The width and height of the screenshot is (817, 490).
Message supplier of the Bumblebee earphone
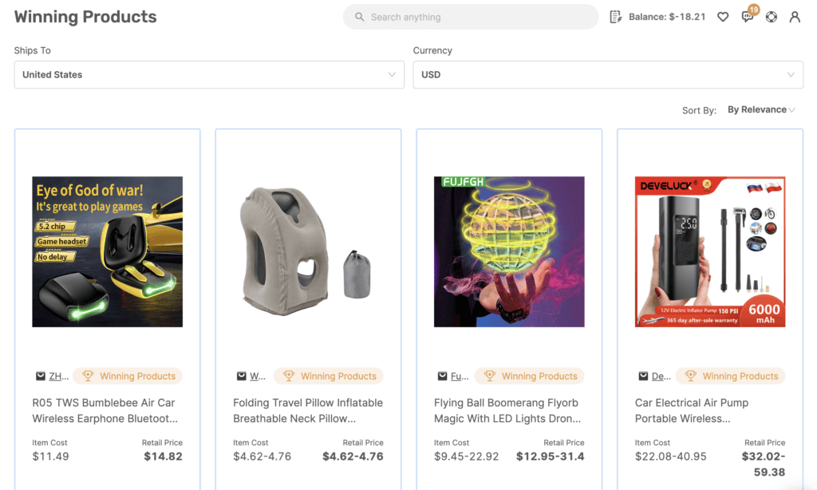tap(41, 376)
